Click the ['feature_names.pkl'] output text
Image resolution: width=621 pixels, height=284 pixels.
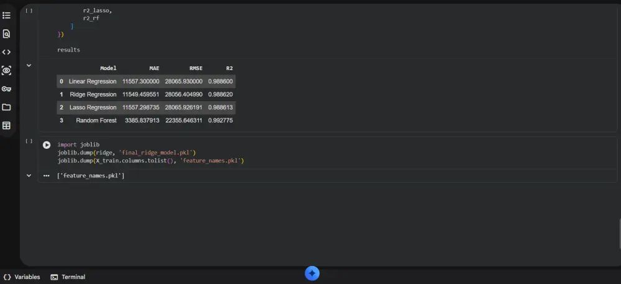pyautogui.click(x=91, y=175)
